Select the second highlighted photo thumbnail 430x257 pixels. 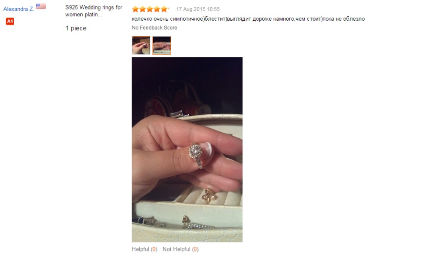162,46
